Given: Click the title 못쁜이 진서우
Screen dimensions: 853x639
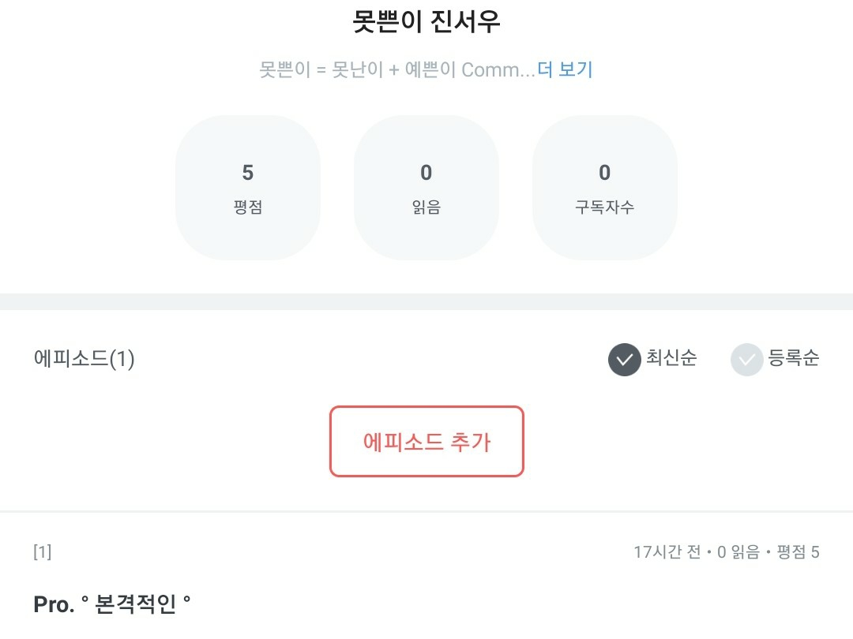Looking at the screenshot, I should coord(426,21).
